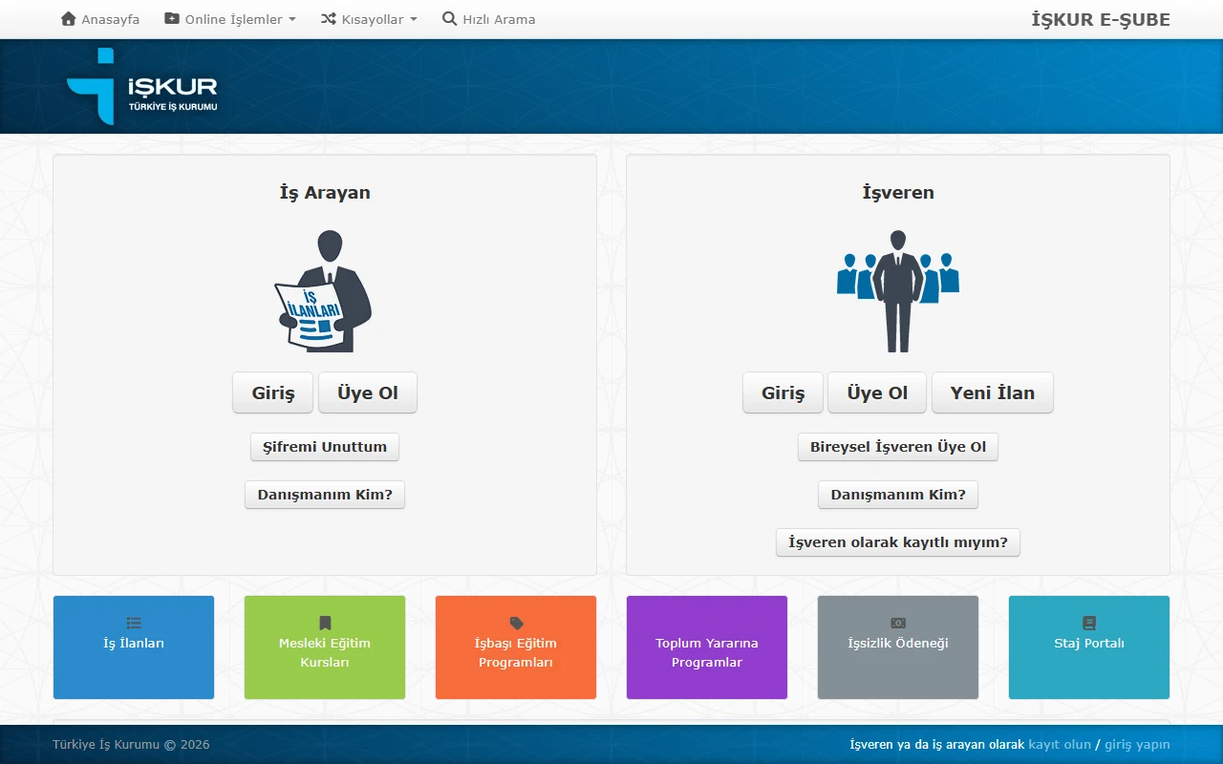
Task: Follow the giriş yapın link in footer
Action: (x=1137, y=745)
